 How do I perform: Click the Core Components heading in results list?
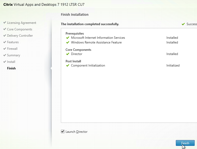pos(78,50)
